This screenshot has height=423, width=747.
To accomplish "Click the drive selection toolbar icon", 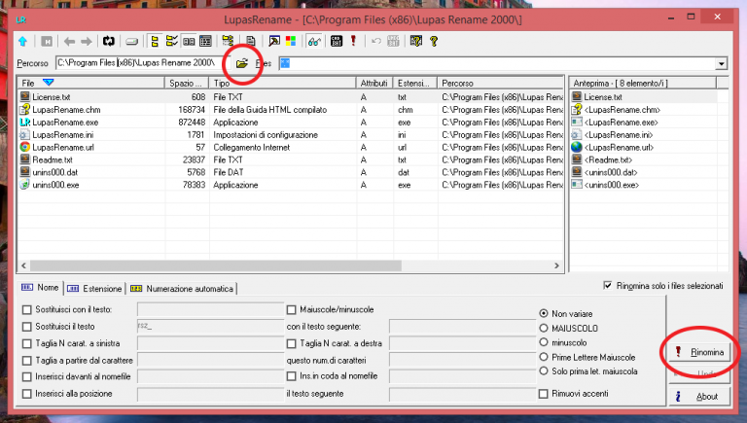I will click(131, 41).
